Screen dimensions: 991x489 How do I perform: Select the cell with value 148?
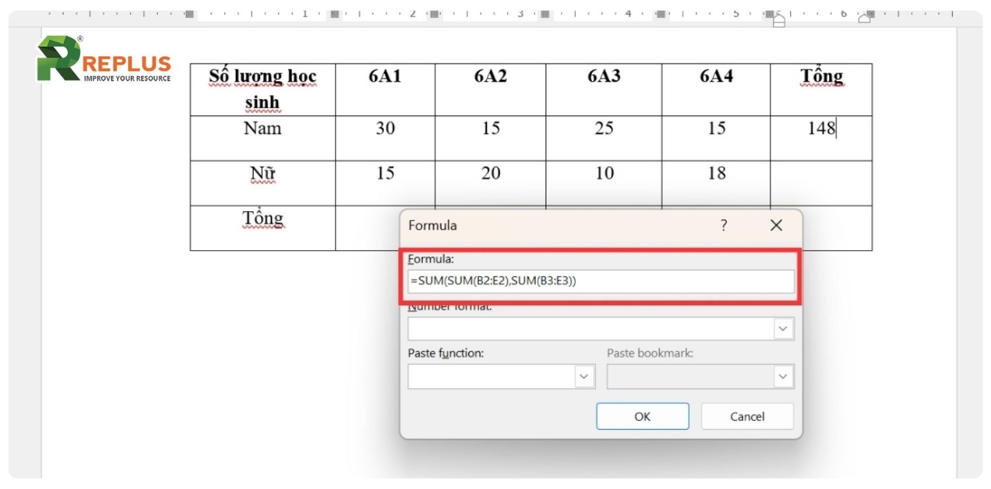click(x=821, y=138)
